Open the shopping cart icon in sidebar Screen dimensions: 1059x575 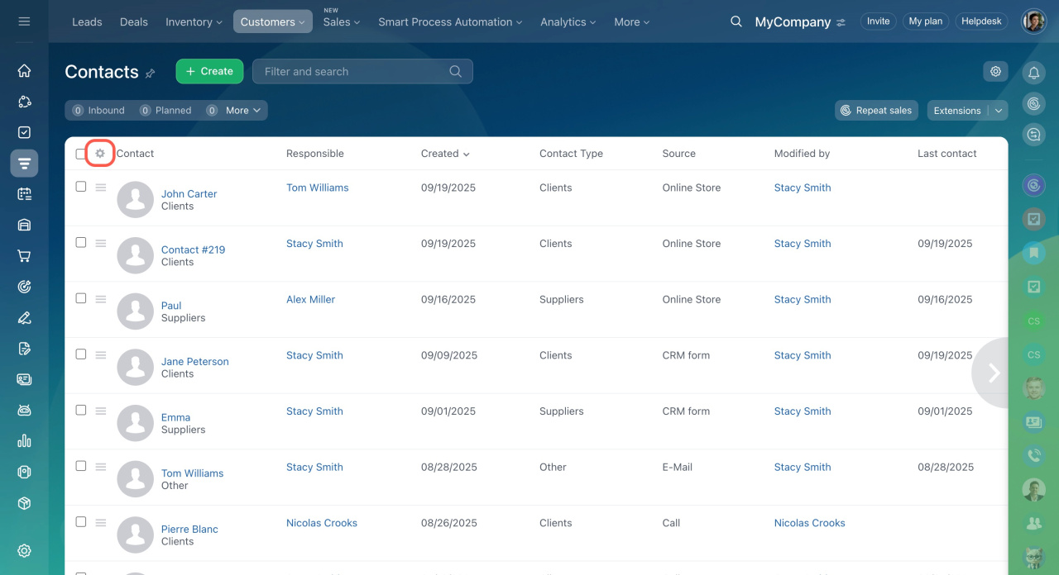(24, 256)
